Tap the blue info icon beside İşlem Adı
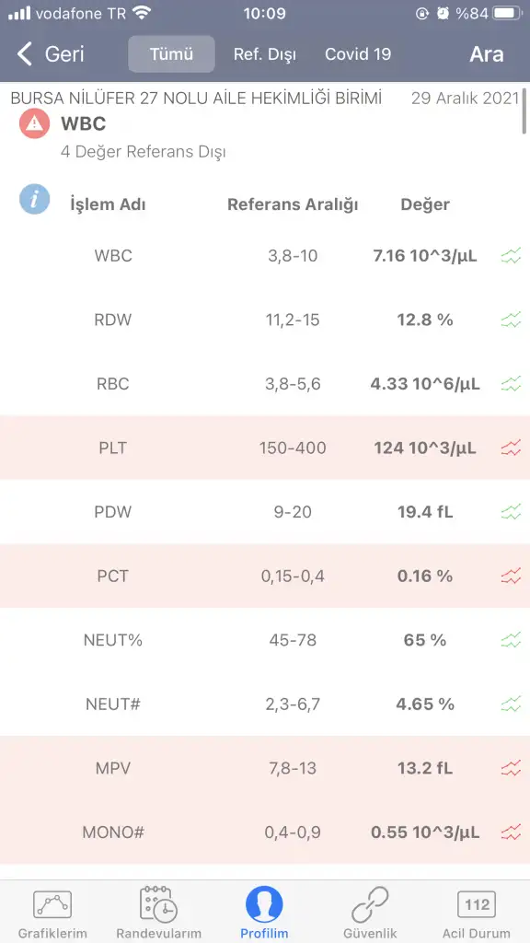 click(34, 200)
